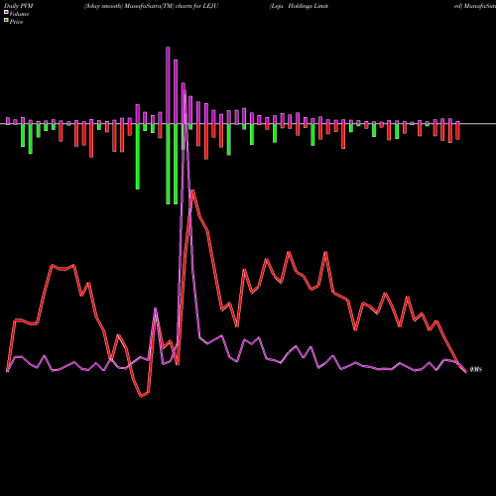The image size is (496, 496).
Task: Click the Price legend color swatch
Action: pos(6,21)
